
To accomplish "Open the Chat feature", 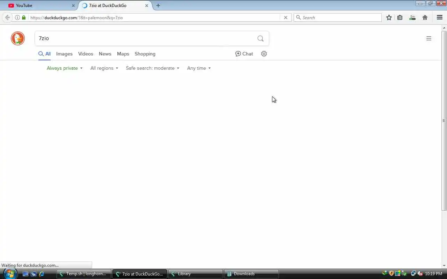I will pyautogui.click(x=244, y=54).
